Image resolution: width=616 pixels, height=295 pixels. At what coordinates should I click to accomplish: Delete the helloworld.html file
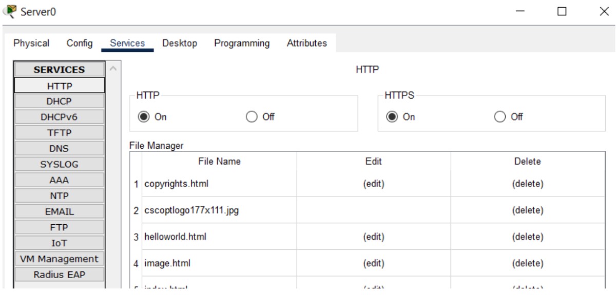(x=528, y=237)
